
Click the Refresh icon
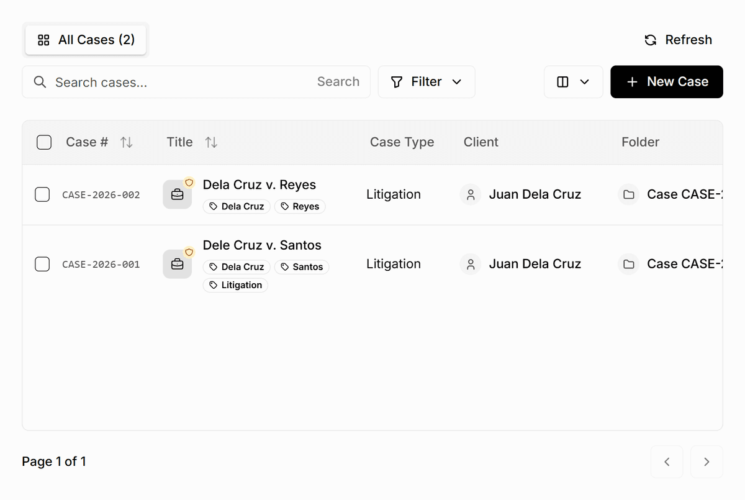[650, 39]
